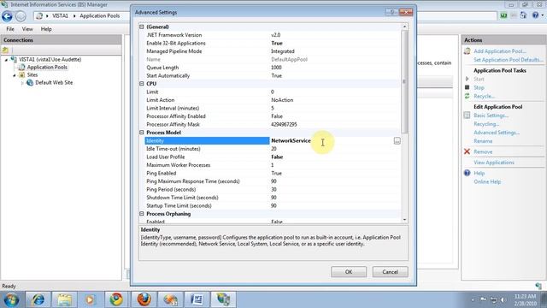Screen dimensions: 547x308
Task: Click the Start play icon in Actions pane
Action: point(468,79)
